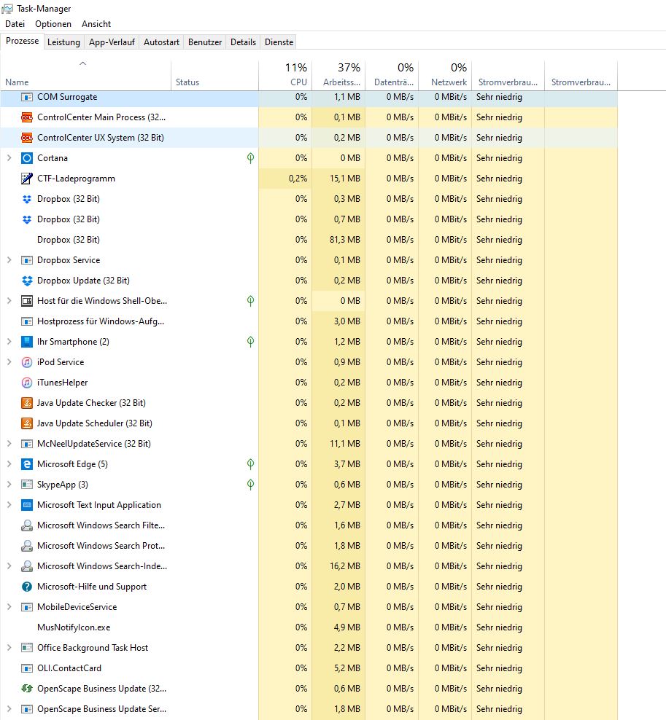Image resolution: width=666 pixels, height=720 pixels.
Task: Click the Microsoft Edge icon
Action: pos(27,463)
